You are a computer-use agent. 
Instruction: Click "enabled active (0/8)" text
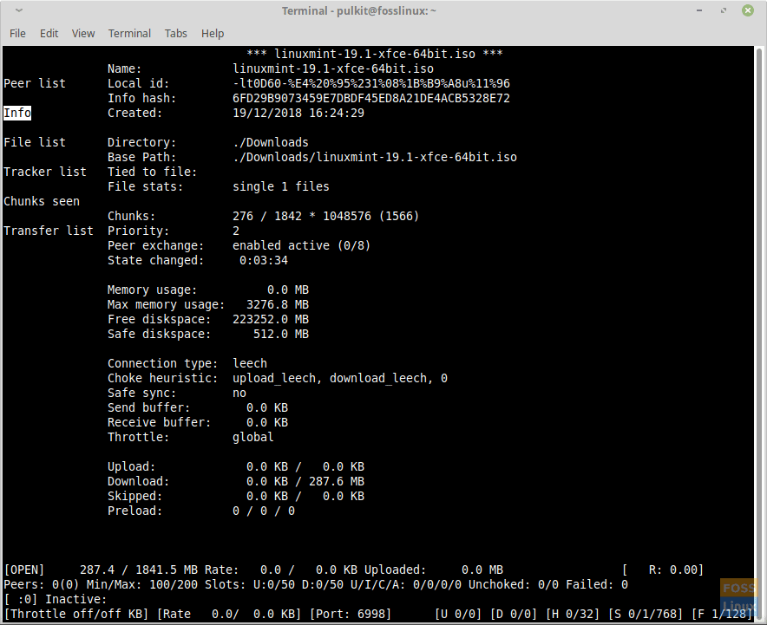tap(301, 245)
